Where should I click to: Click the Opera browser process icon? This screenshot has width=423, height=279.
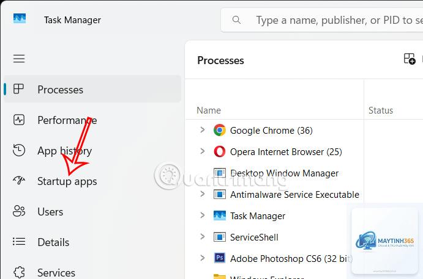click(220, 151)
